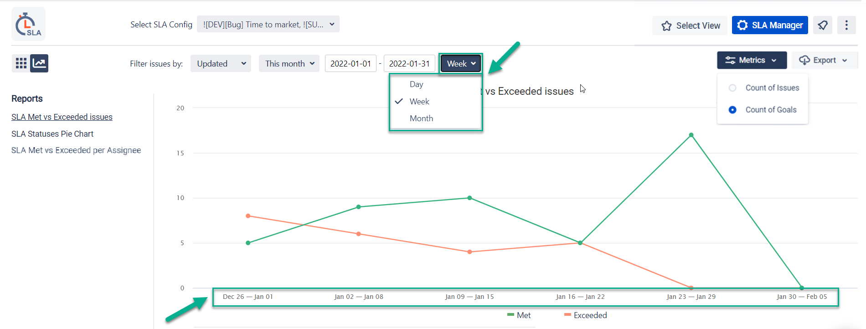Select the chart view icon

39,63
